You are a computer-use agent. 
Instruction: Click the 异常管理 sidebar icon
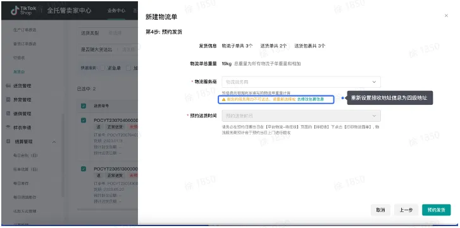pos(8,100)
